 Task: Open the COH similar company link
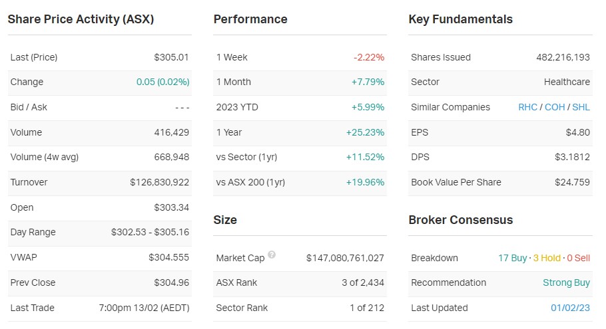(555, 107)
